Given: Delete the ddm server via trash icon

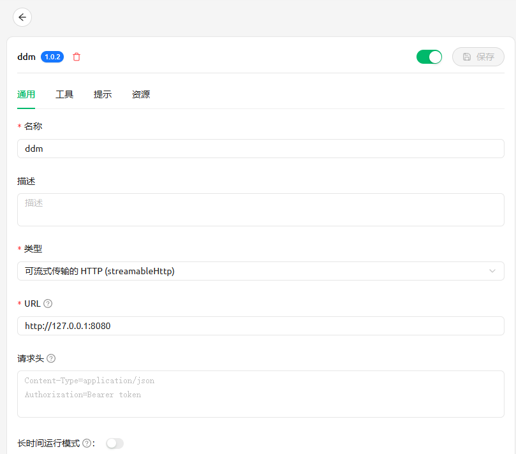Looking at the screenshot, I should (x=77, y=57).
